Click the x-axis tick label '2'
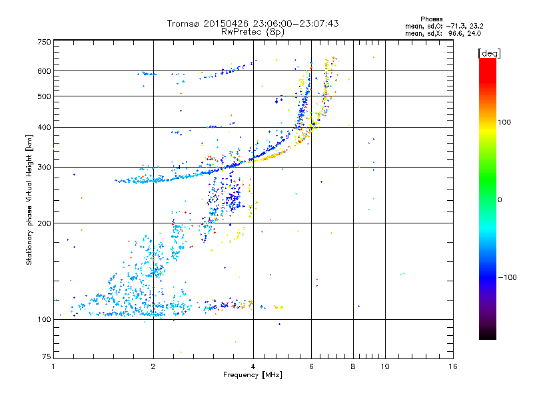 pyautogui.click(x=153, y=366)
